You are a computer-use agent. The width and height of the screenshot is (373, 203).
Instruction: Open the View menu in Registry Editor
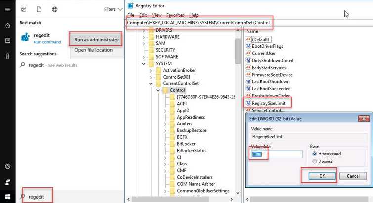pos(157,15)
